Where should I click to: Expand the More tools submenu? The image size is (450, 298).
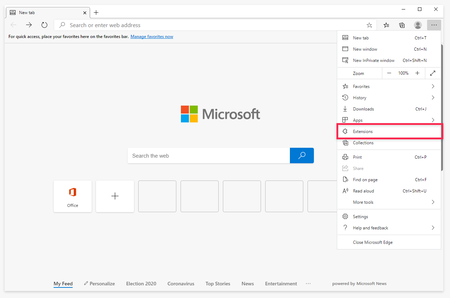pyautogui.click(x=389, y=202)
